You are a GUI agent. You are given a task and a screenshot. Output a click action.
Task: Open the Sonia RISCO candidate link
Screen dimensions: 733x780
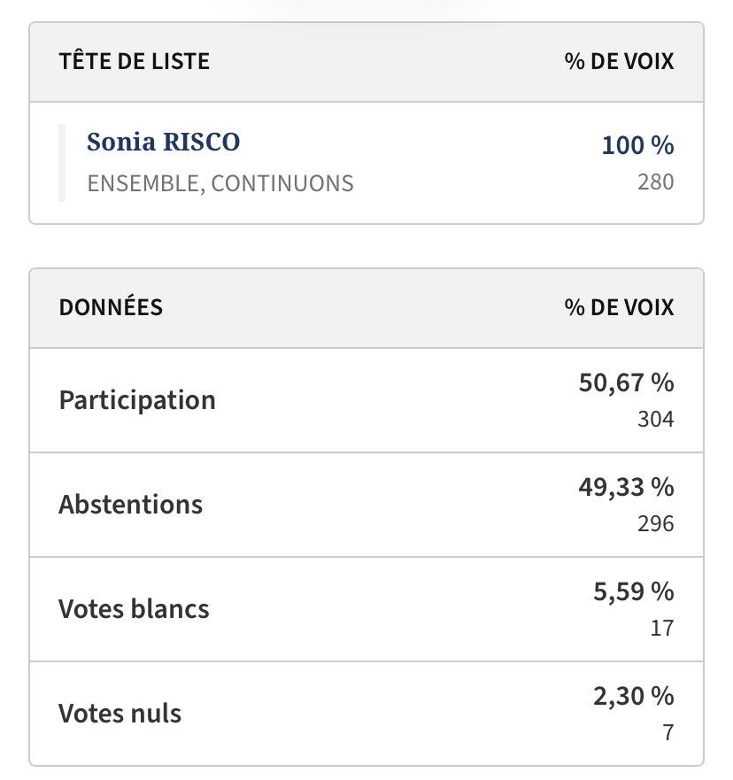(x=163, y=143)
